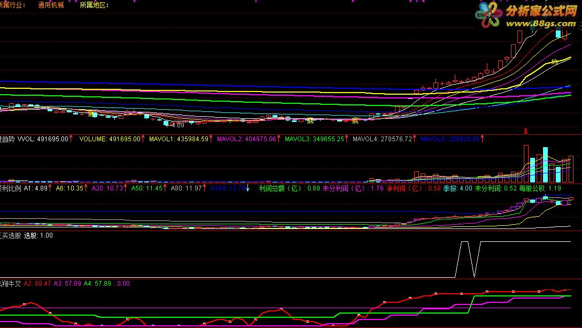Click the green A4: 57.89 value
Viewport: 582px width, 328px height.
pyautogui.click(x=97, y=284)
